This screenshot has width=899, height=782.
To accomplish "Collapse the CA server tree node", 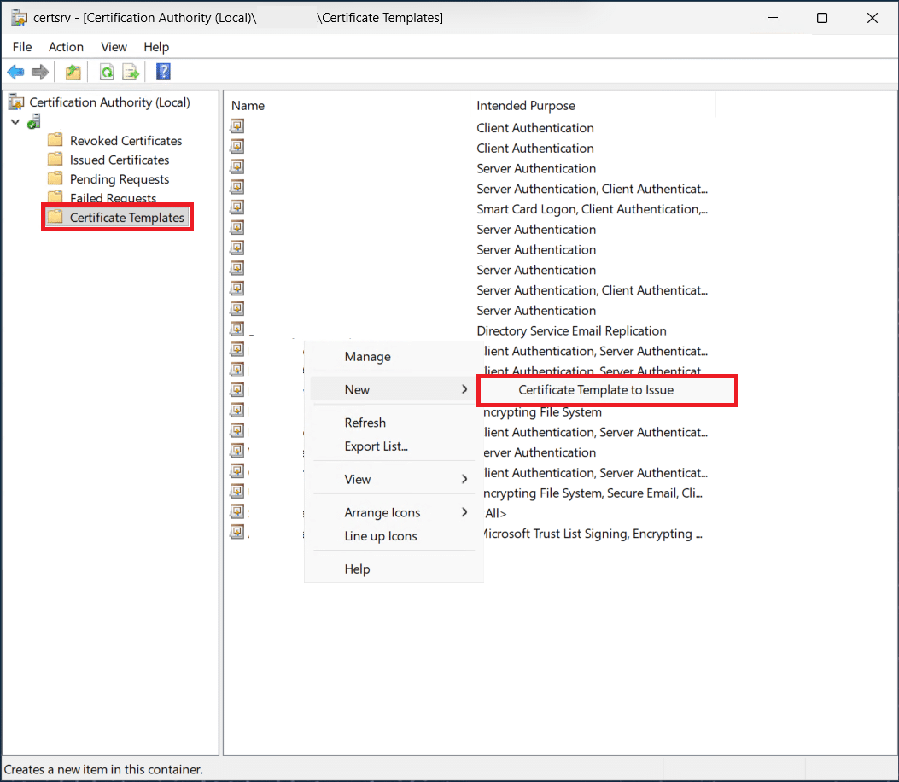I will click(x=15, y=122).
